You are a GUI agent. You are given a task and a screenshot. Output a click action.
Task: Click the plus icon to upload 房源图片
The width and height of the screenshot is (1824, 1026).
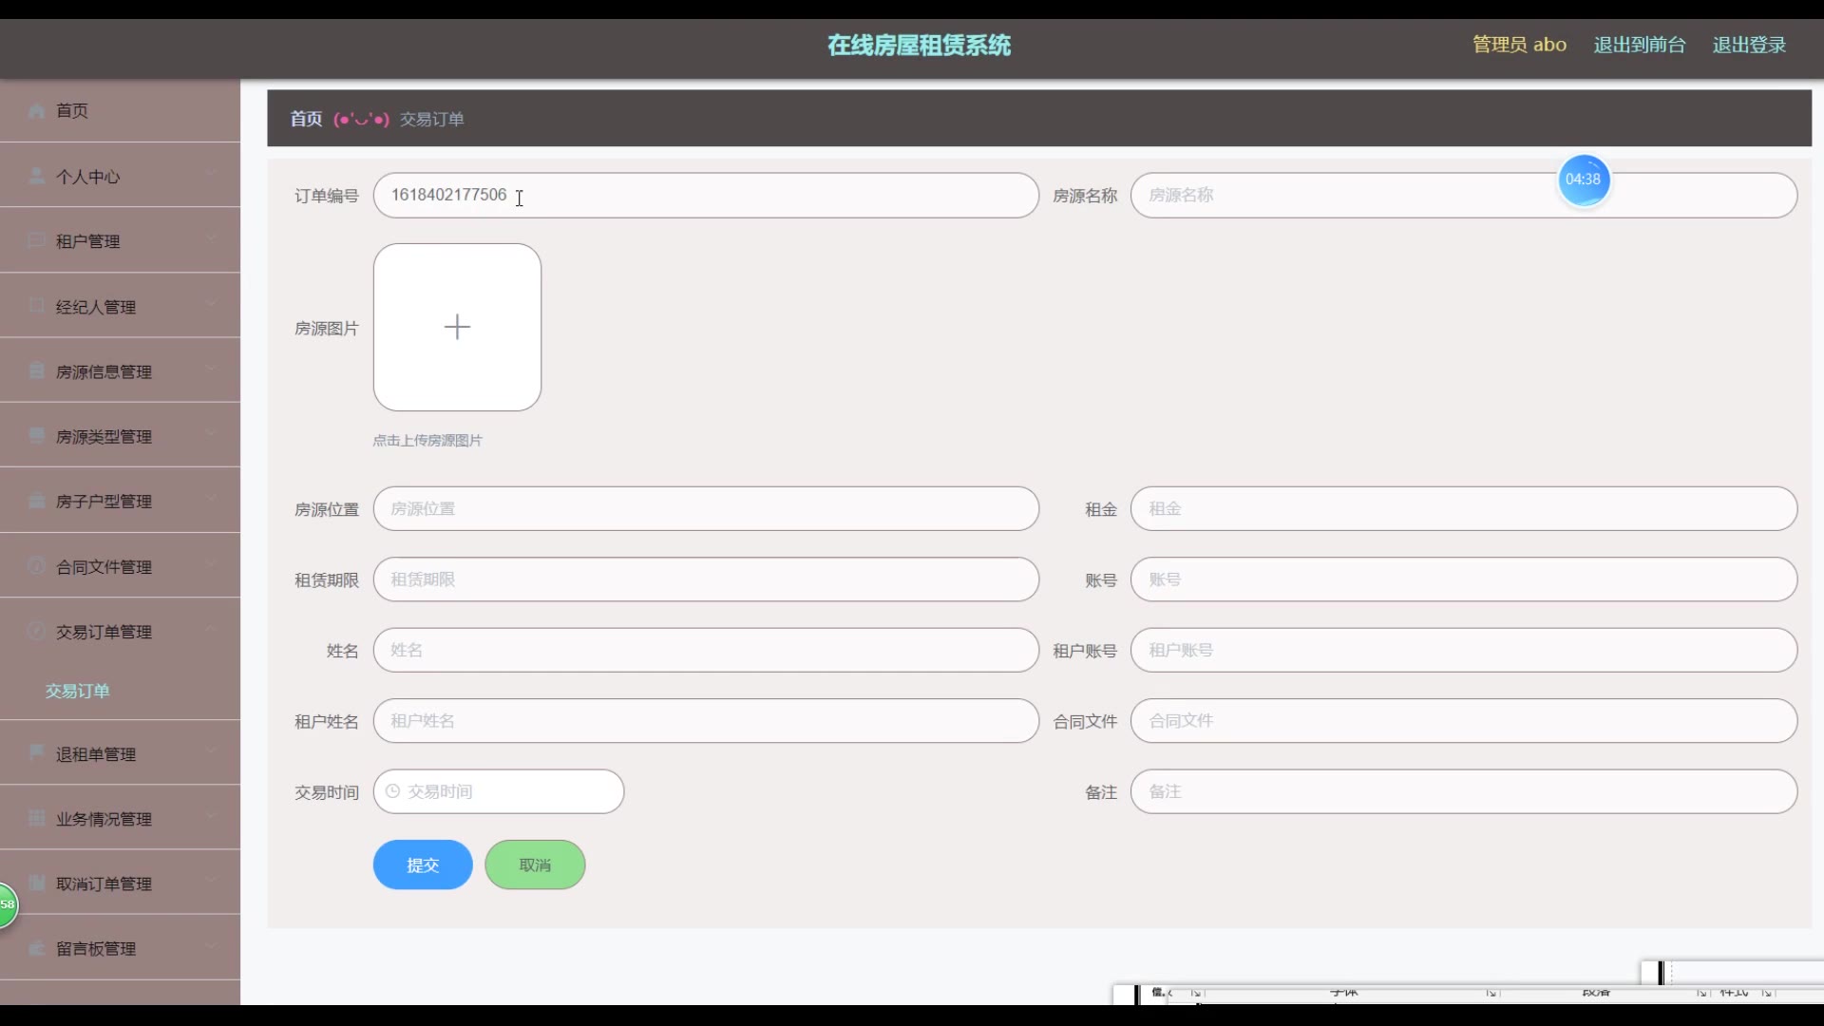457,327
